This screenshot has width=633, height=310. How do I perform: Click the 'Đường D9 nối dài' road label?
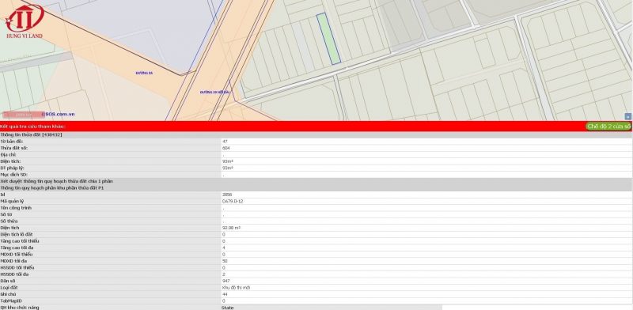[214, 93]
